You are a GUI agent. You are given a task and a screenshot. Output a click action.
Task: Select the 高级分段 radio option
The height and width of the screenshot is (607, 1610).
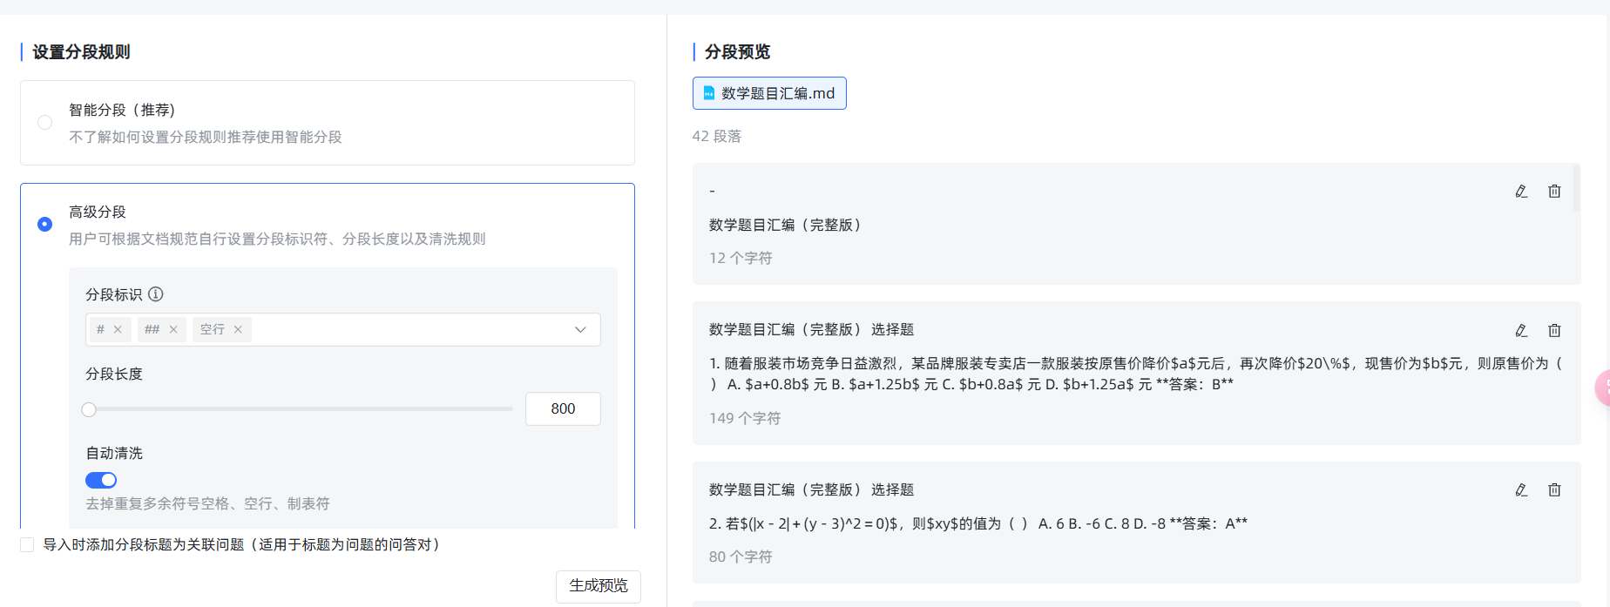coord(44,225)
